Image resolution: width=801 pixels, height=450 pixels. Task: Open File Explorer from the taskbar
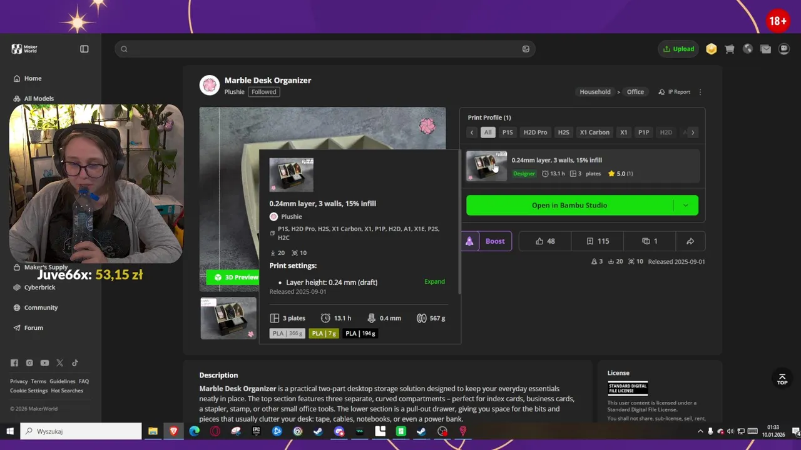153,431
